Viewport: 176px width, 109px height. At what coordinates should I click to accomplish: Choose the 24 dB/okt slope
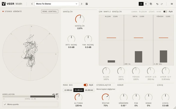79,90
